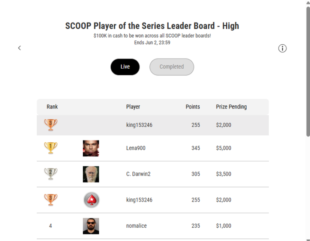This screenshot has width=310, height=241.
Task: Click player name nomalice
Action: click(x=136, y=226)
